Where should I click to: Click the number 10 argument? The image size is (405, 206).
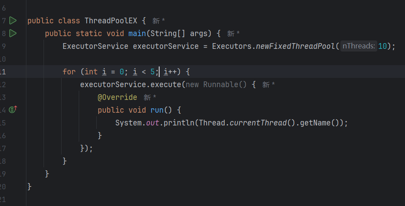[382, 46]
